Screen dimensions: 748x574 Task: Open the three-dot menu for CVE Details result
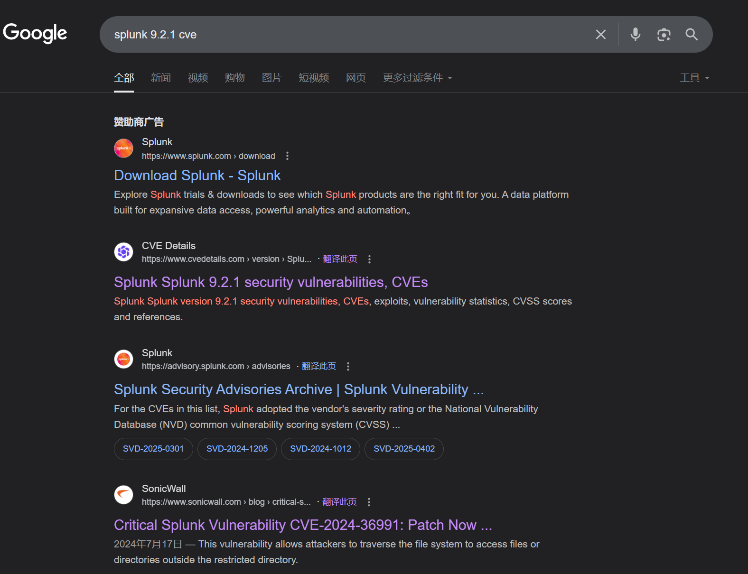pos(369,259)
